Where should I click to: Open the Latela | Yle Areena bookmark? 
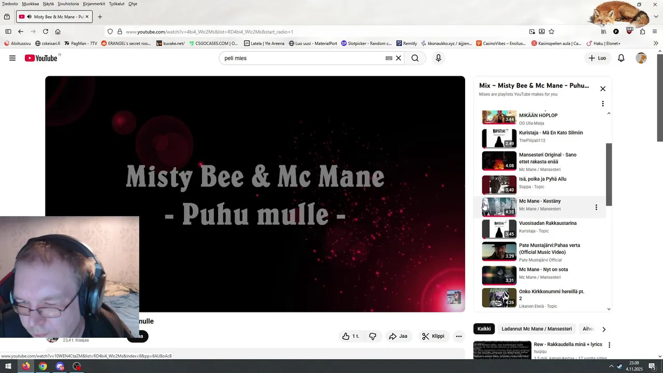pyautogui.click(x=264, y=44)
